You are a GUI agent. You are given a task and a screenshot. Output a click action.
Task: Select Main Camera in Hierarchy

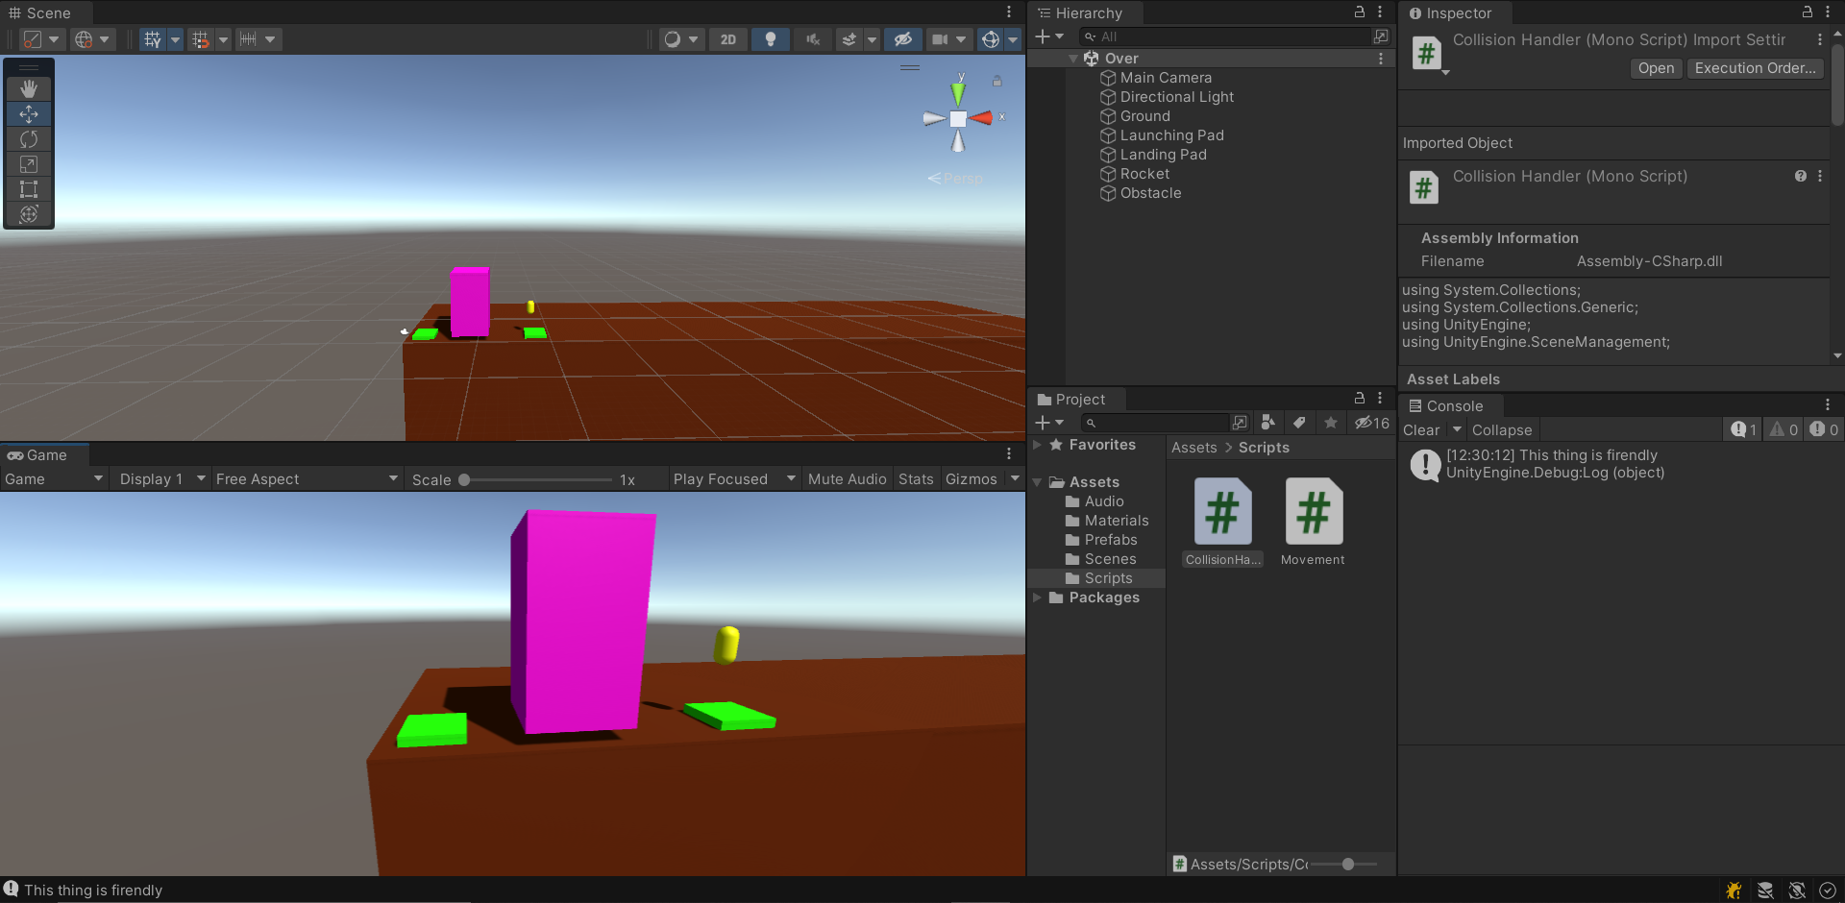[x=1165, y=78]
